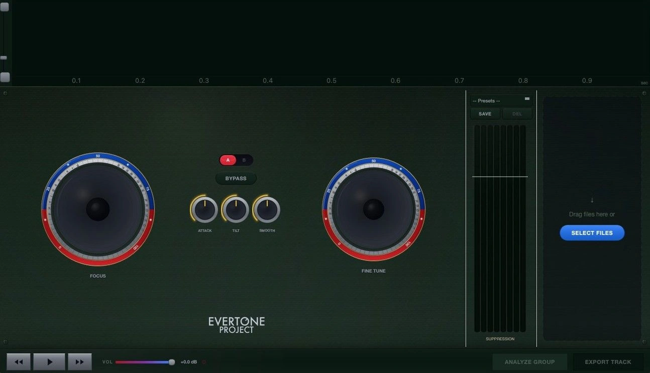Click the rewind playback button
650x373 pixels.
point(19,361)
